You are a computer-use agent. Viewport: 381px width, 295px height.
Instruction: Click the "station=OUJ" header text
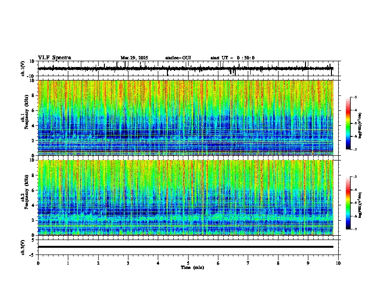178,58
